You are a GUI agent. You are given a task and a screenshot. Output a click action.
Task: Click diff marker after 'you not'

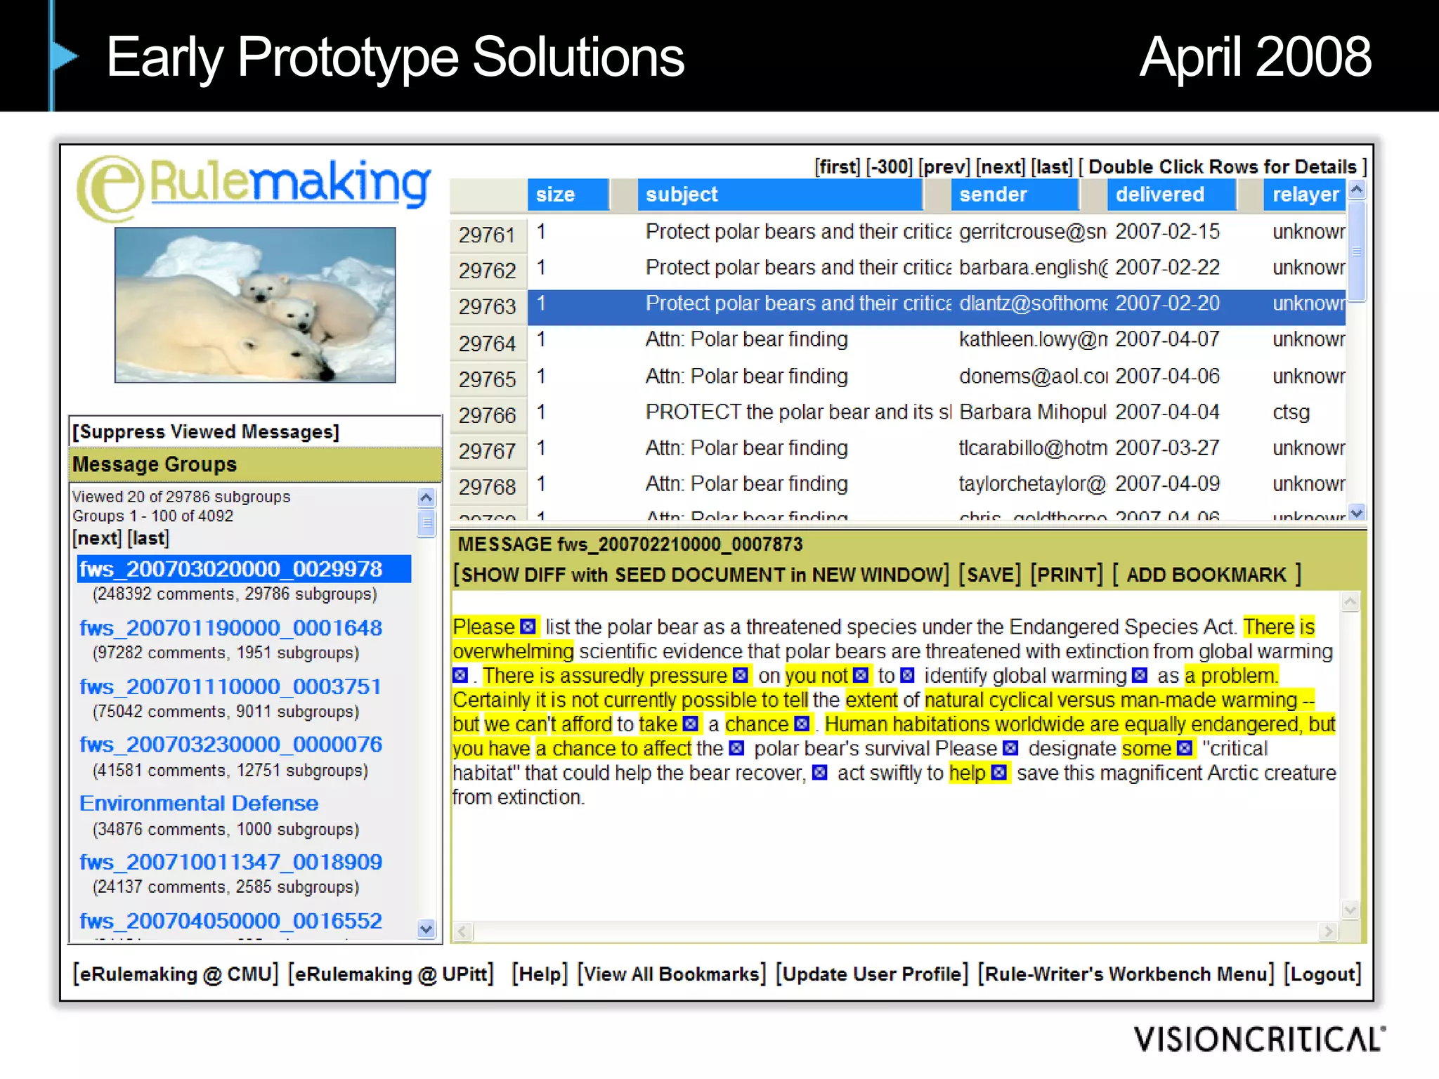pos(860,675)
